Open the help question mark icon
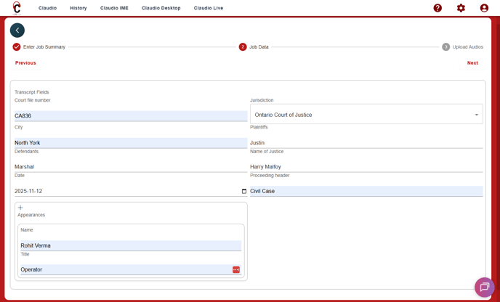 coord(437,8)
